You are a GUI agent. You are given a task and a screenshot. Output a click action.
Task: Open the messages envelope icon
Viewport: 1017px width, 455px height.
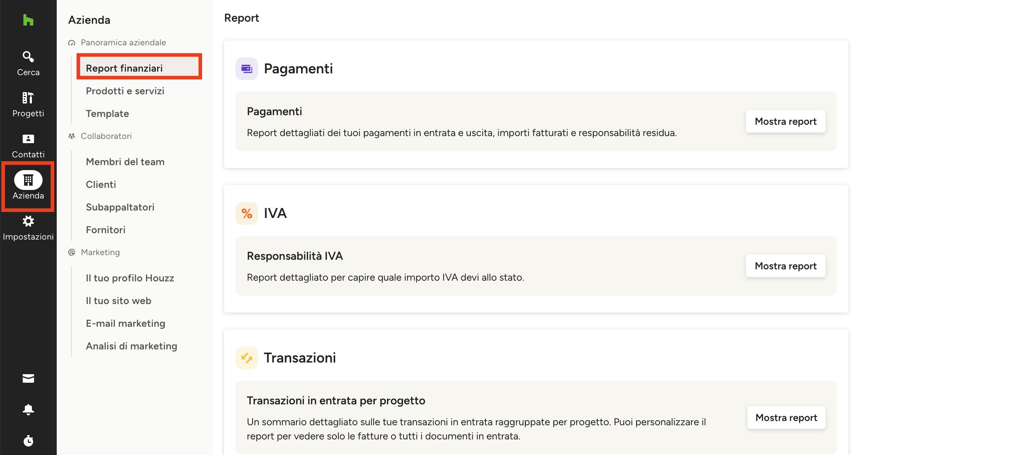coord(28,378)
